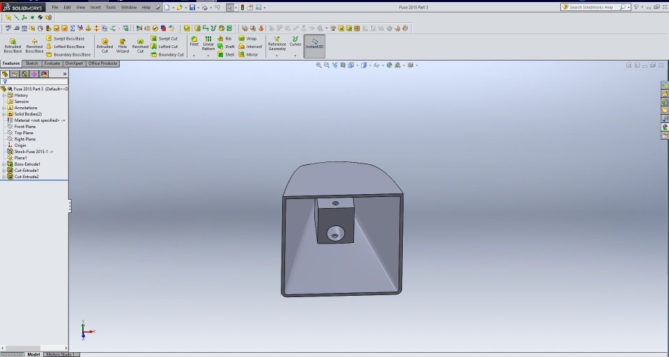669x357 pixels.
Task: Click the Rebuild traffic light icon
Action: [x=243, y=7]
